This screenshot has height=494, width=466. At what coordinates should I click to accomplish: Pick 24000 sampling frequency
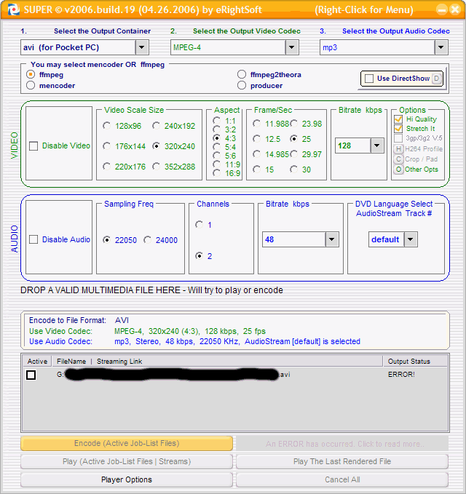pos(148,240)
